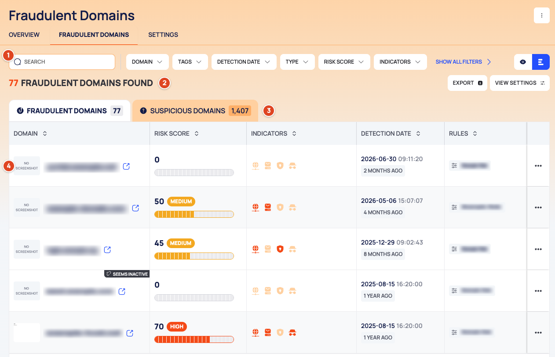
Task: Open the Type filter dropdown
Action: 297,62
